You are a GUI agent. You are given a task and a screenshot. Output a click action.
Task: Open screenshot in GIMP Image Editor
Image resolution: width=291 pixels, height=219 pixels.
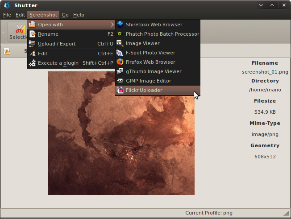[148, 81]
